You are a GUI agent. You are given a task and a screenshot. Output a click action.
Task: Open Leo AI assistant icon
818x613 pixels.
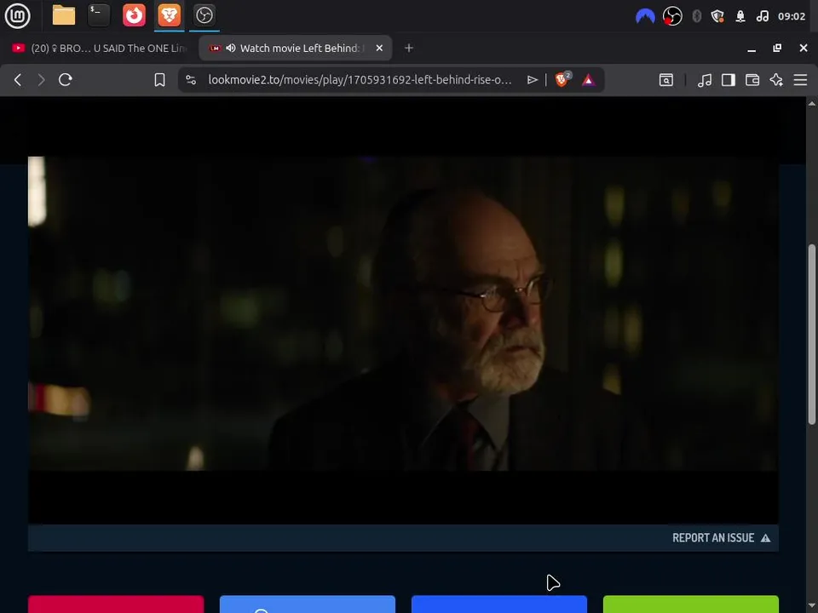coord(776,80)
